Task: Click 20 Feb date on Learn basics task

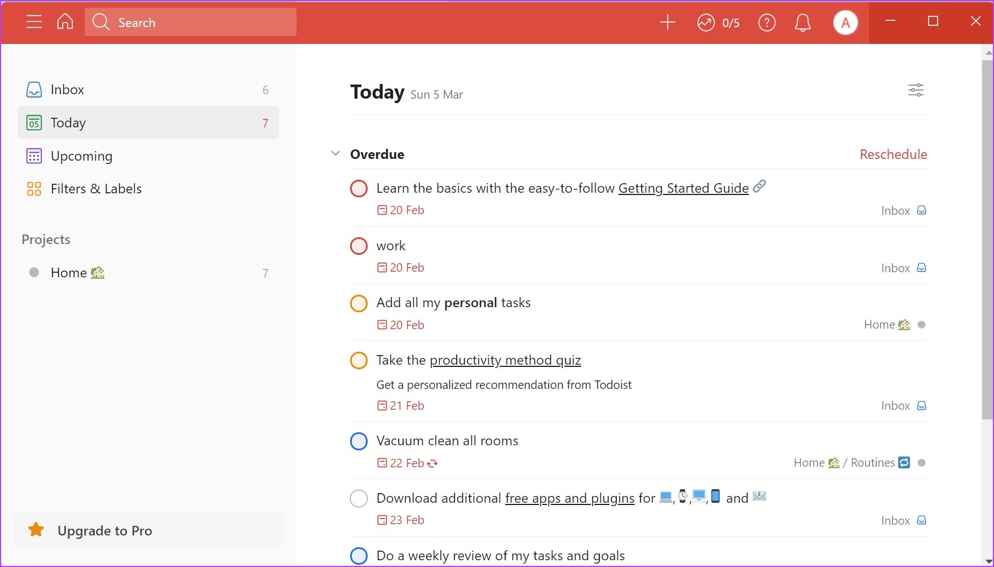Action: [x=400, y=210]
